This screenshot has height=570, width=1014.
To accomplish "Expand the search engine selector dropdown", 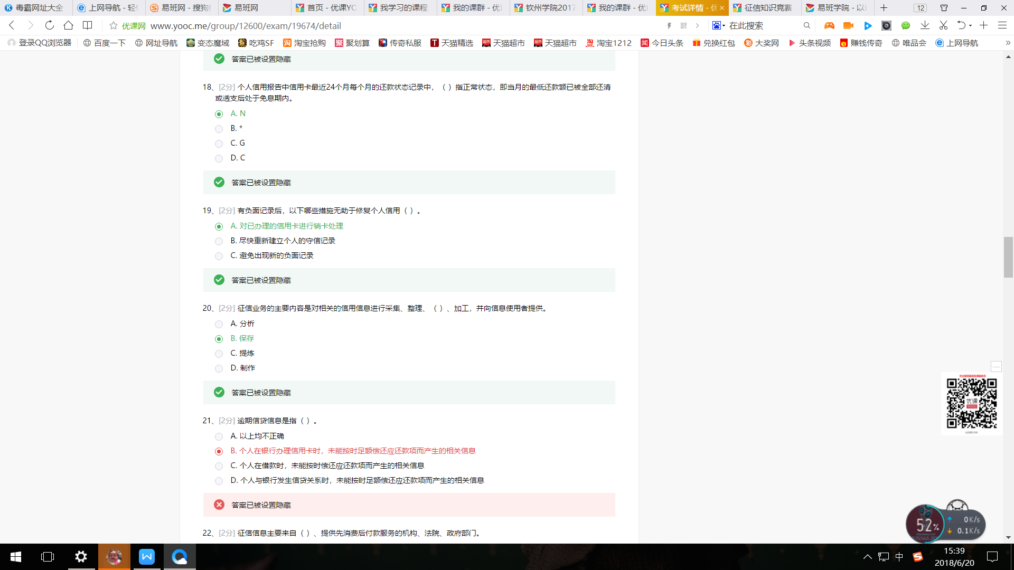I will tap(718, 25).
